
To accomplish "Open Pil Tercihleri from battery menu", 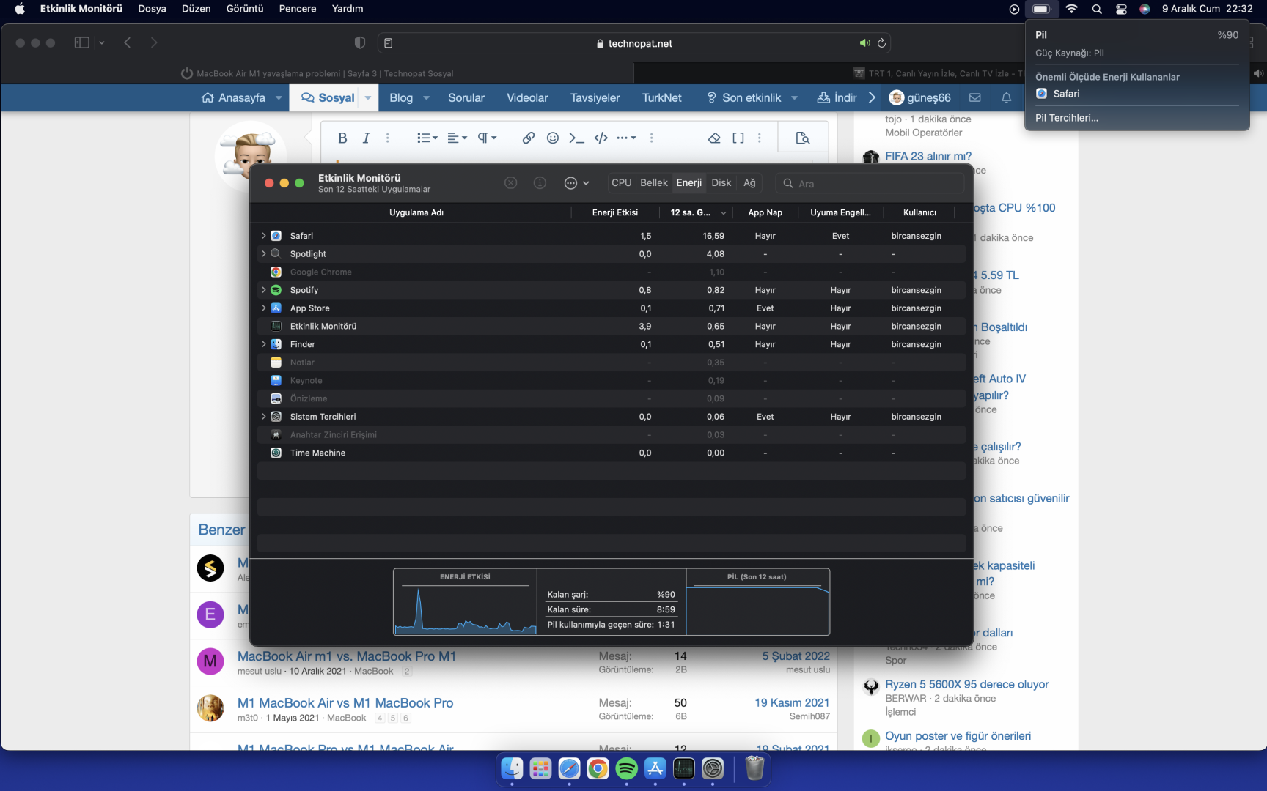I will (x=1067, y=118).
